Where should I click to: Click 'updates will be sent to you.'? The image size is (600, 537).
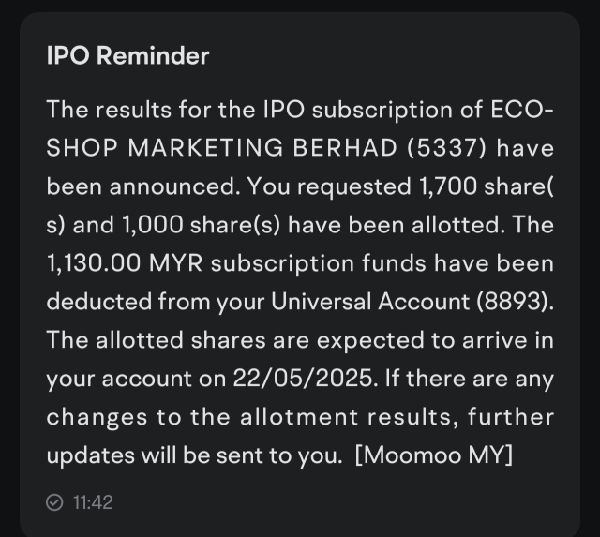pyautogui.click(x=194, y=455)
